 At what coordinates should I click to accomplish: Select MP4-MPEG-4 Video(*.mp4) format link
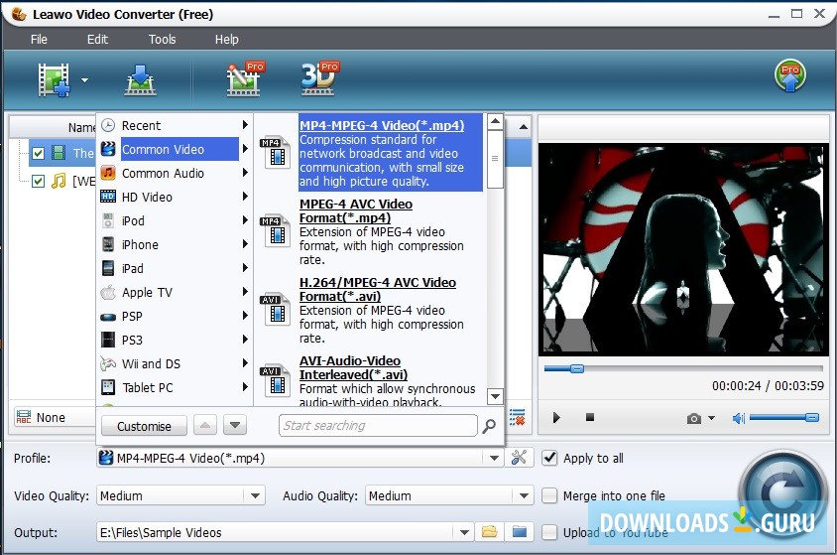click(382, 125)
